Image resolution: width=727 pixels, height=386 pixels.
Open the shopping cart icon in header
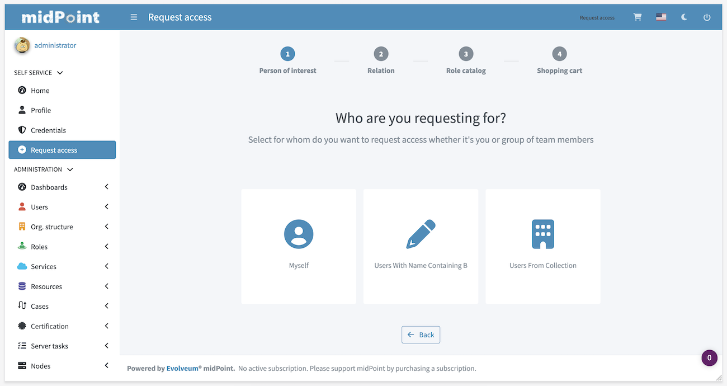(x=637, y=17)
